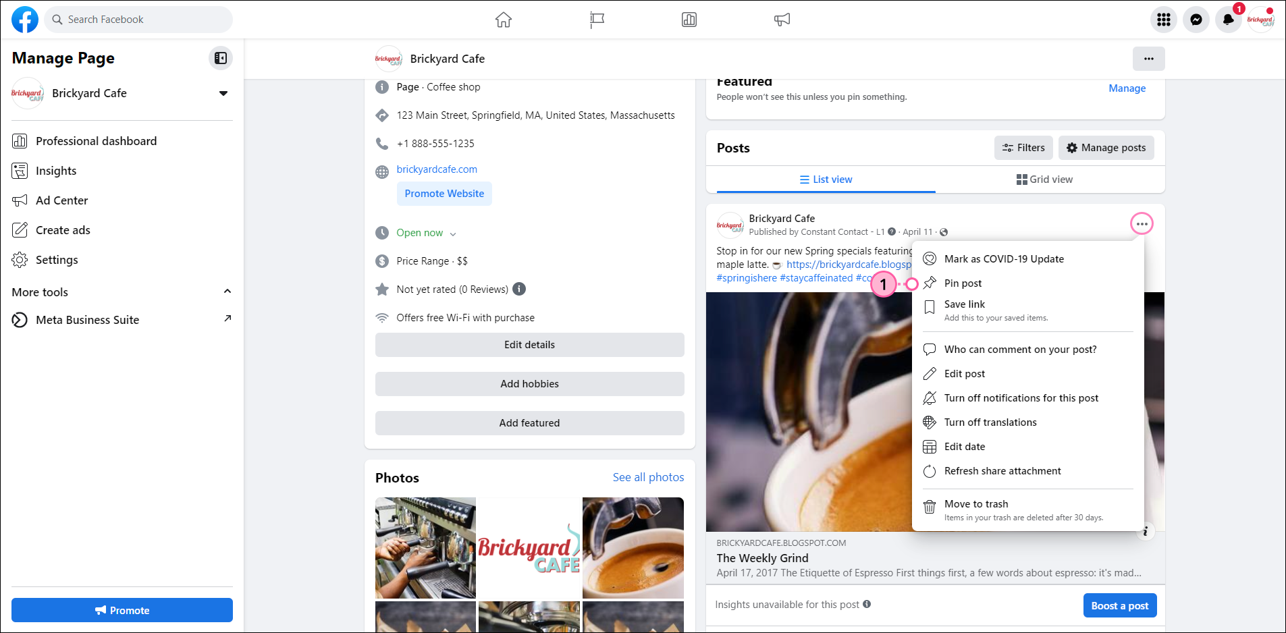Open Insights in the sidebar
This screenshot has width=1286, height=633.
[x=122, y=171]
